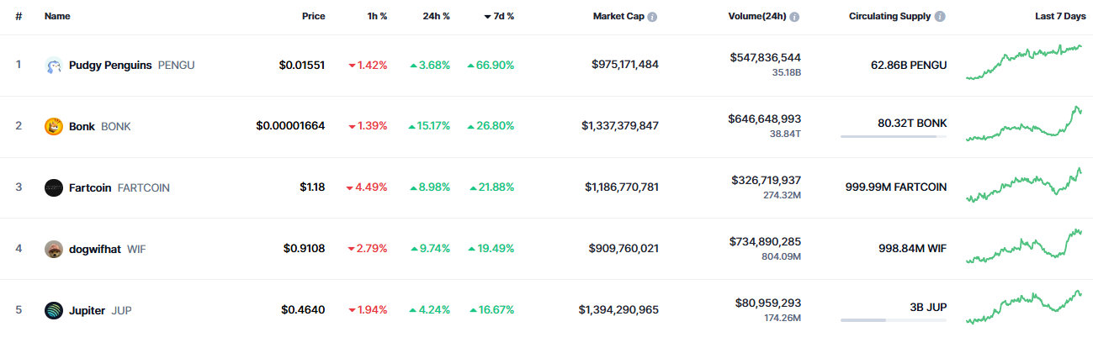Show Market Cap info tooltip icon
Viewport: 1093px width, 348px height.
coord(652,17)
